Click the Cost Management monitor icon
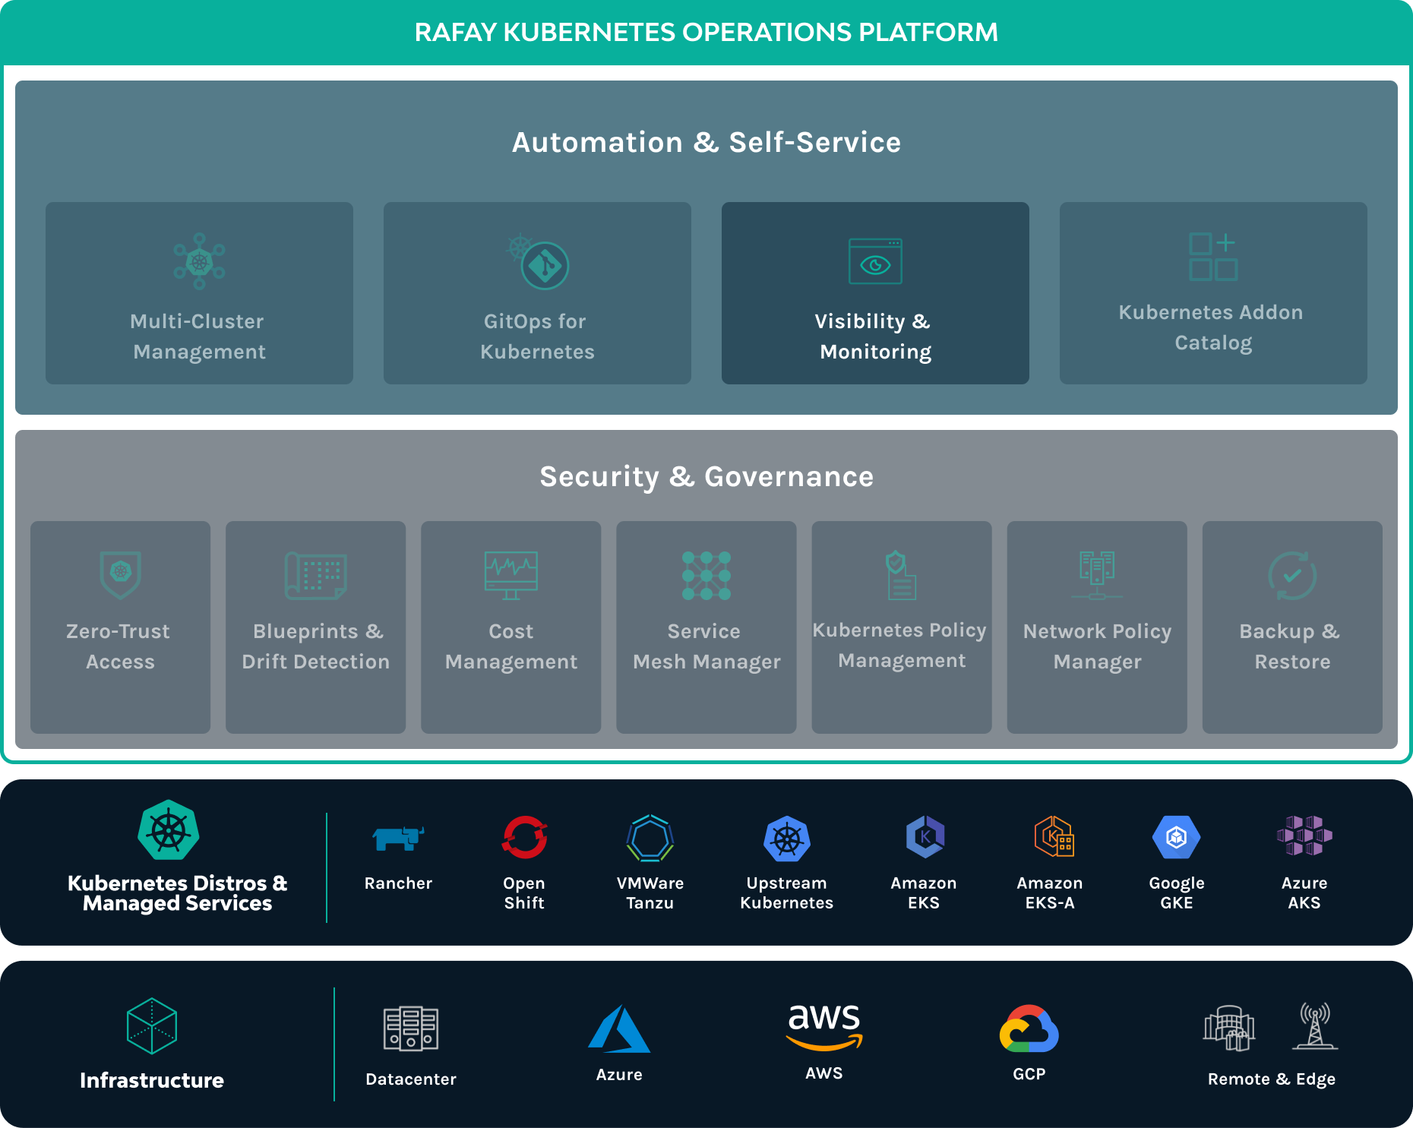1413x1128 pixels. (x=511, y=575)
